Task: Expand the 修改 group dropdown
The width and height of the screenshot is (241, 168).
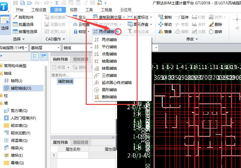Action: coord(192,39)
